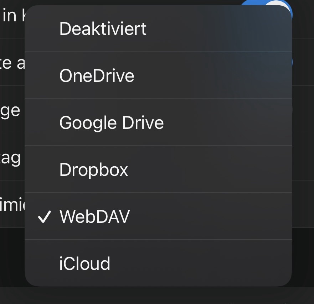This screenshot has width=314, height=304.
Task: Tap the partially hidden "te a" row
Action: [12, 62]
